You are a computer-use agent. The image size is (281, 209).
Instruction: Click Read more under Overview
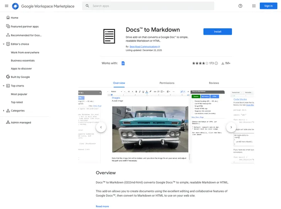[102, 206]
